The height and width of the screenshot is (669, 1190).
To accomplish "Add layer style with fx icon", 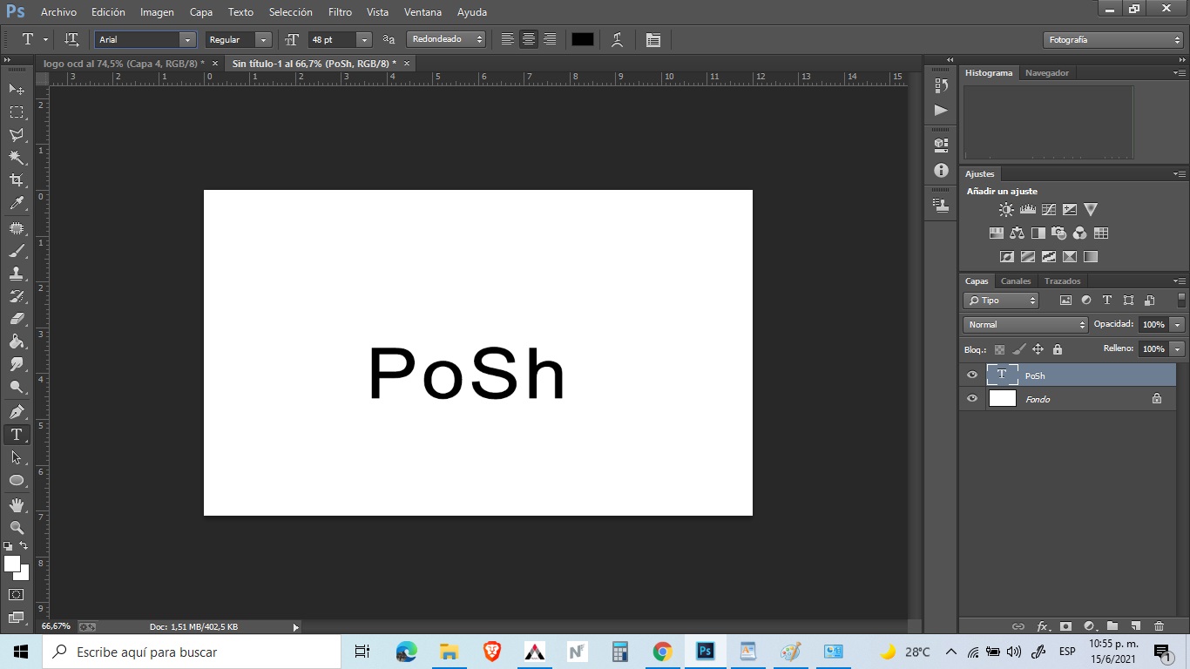I will click(x=1043, y=625).
